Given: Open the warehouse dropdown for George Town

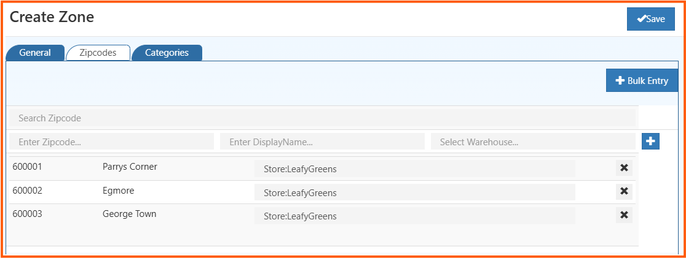Looking at the screenshot, I should pyautogui.click(x=415, y=216).
